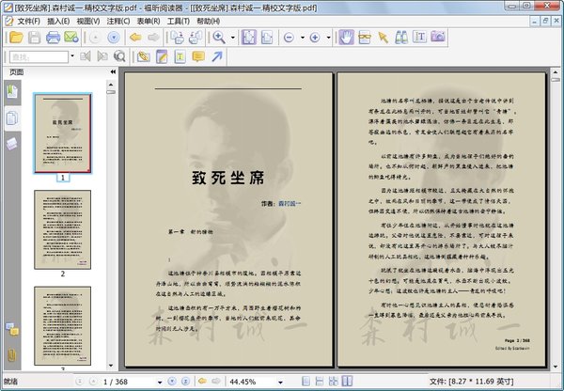Open the Pages thumbnail sidebar panel
Screen dimensions: 564x391
tap(12, 118)
